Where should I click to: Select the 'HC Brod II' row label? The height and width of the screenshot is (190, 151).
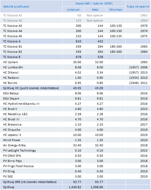[10, 109]
